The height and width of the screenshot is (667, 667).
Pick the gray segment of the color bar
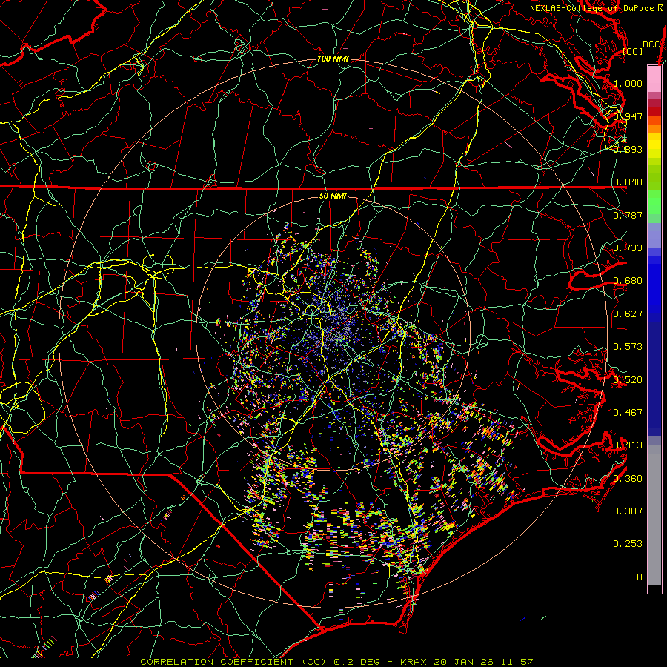654,515
